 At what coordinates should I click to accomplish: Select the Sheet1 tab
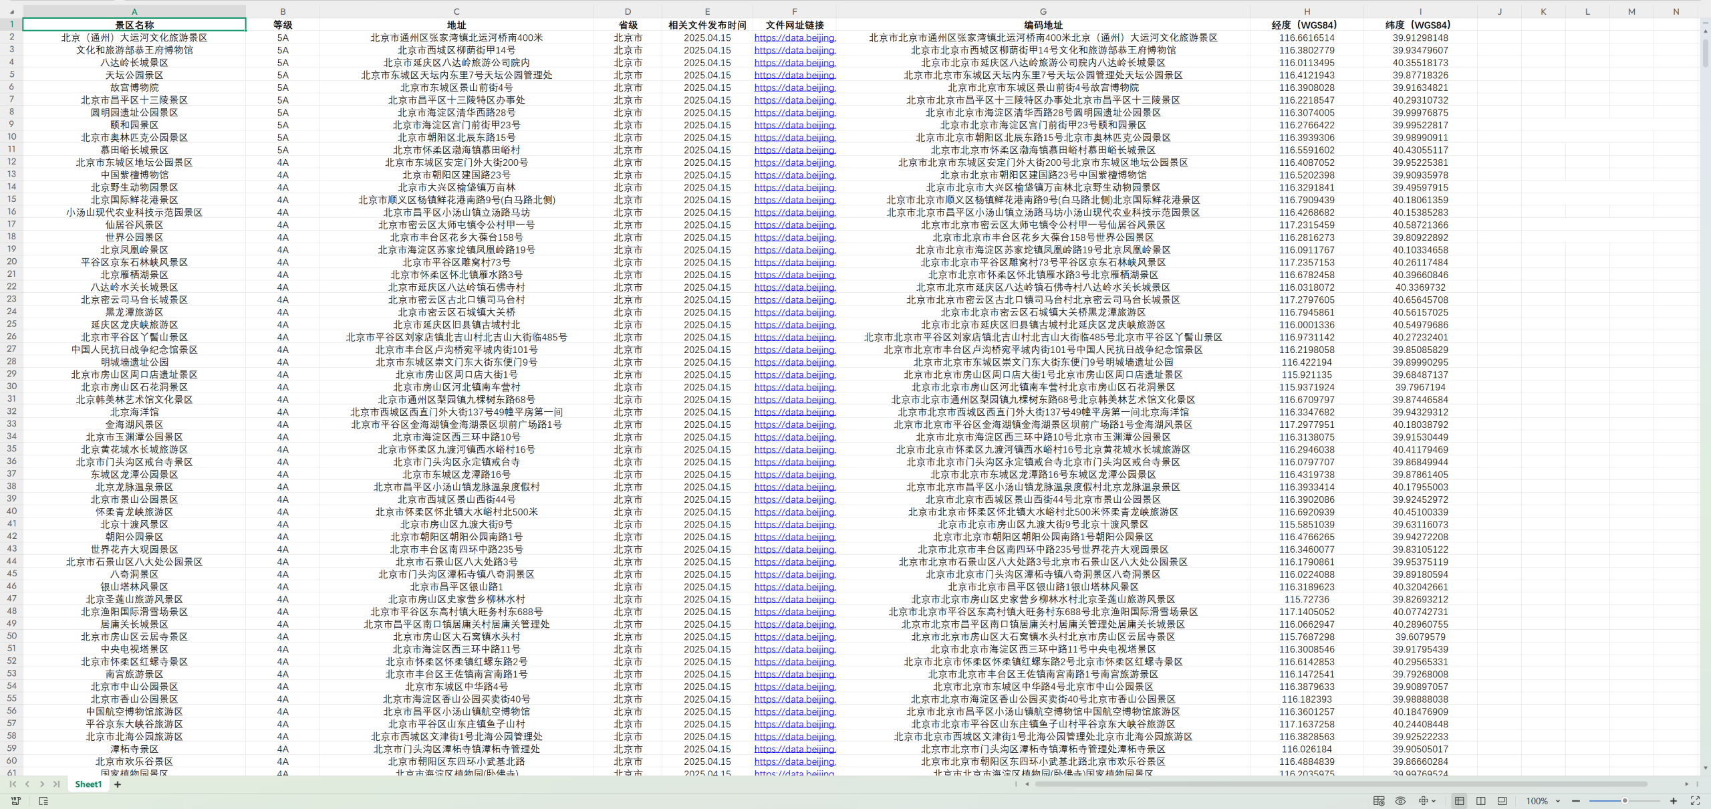point(88,784)
